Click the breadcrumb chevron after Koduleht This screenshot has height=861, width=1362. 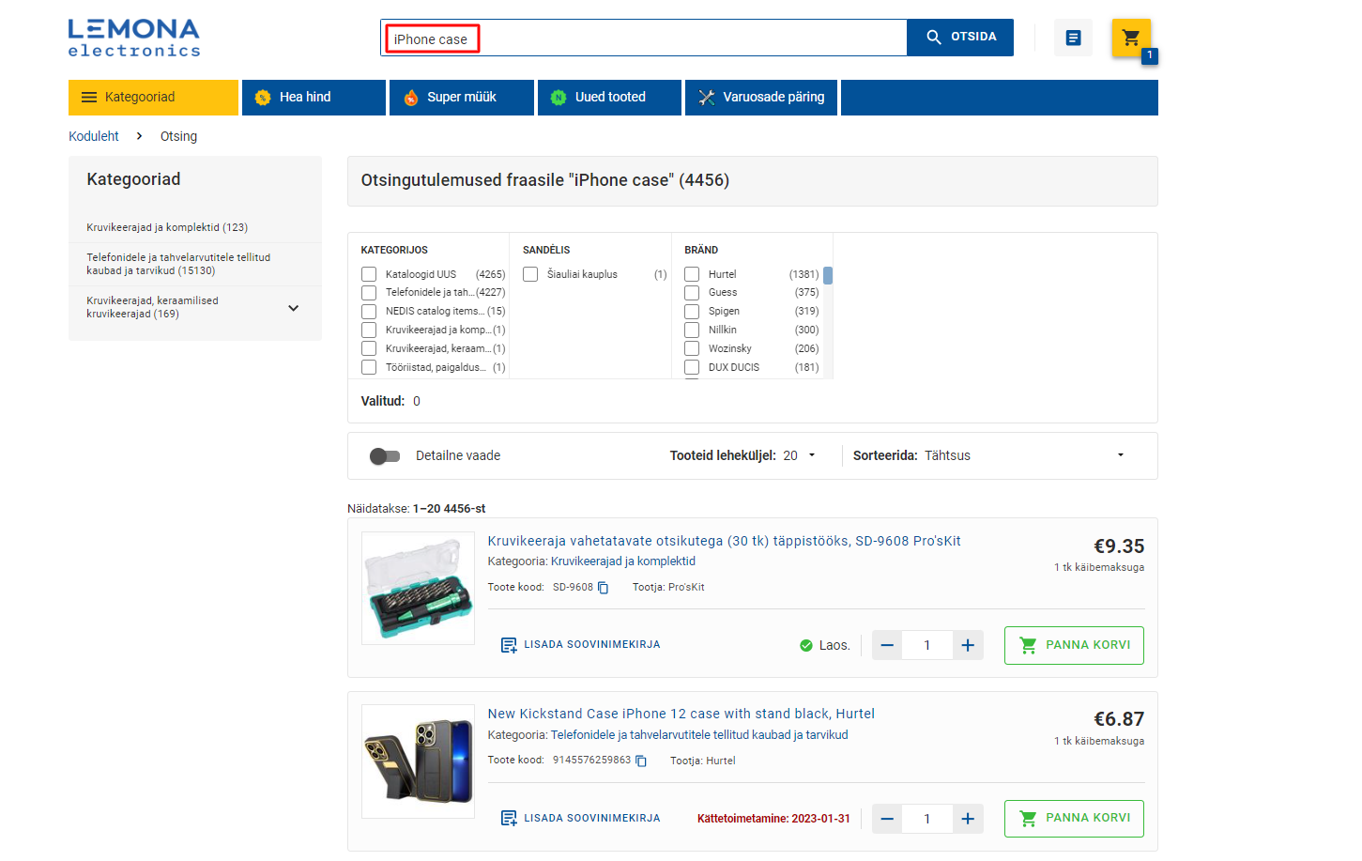tap(139, 136)
